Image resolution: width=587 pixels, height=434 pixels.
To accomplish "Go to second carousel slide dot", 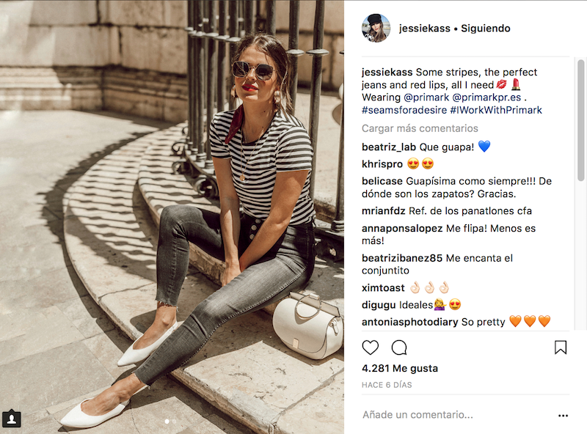I will (174, 422).
